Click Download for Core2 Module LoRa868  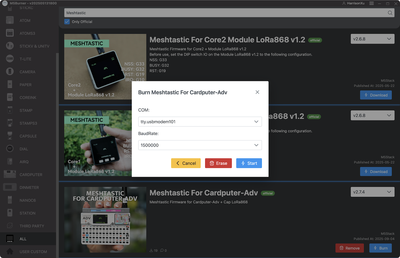[x=376, y=95]
